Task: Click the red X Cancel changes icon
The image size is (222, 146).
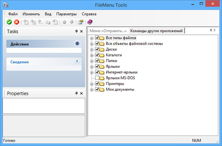Action: pos(17,22)
